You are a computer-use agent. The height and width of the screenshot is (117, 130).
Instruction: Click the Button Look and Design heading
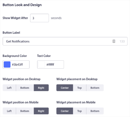(x=22, y=5)
